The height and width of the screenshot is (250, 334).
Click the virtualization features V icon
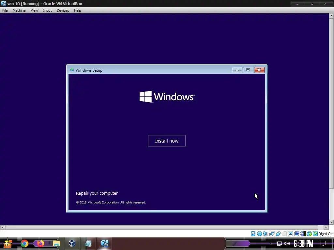click(x=303, y=234)
